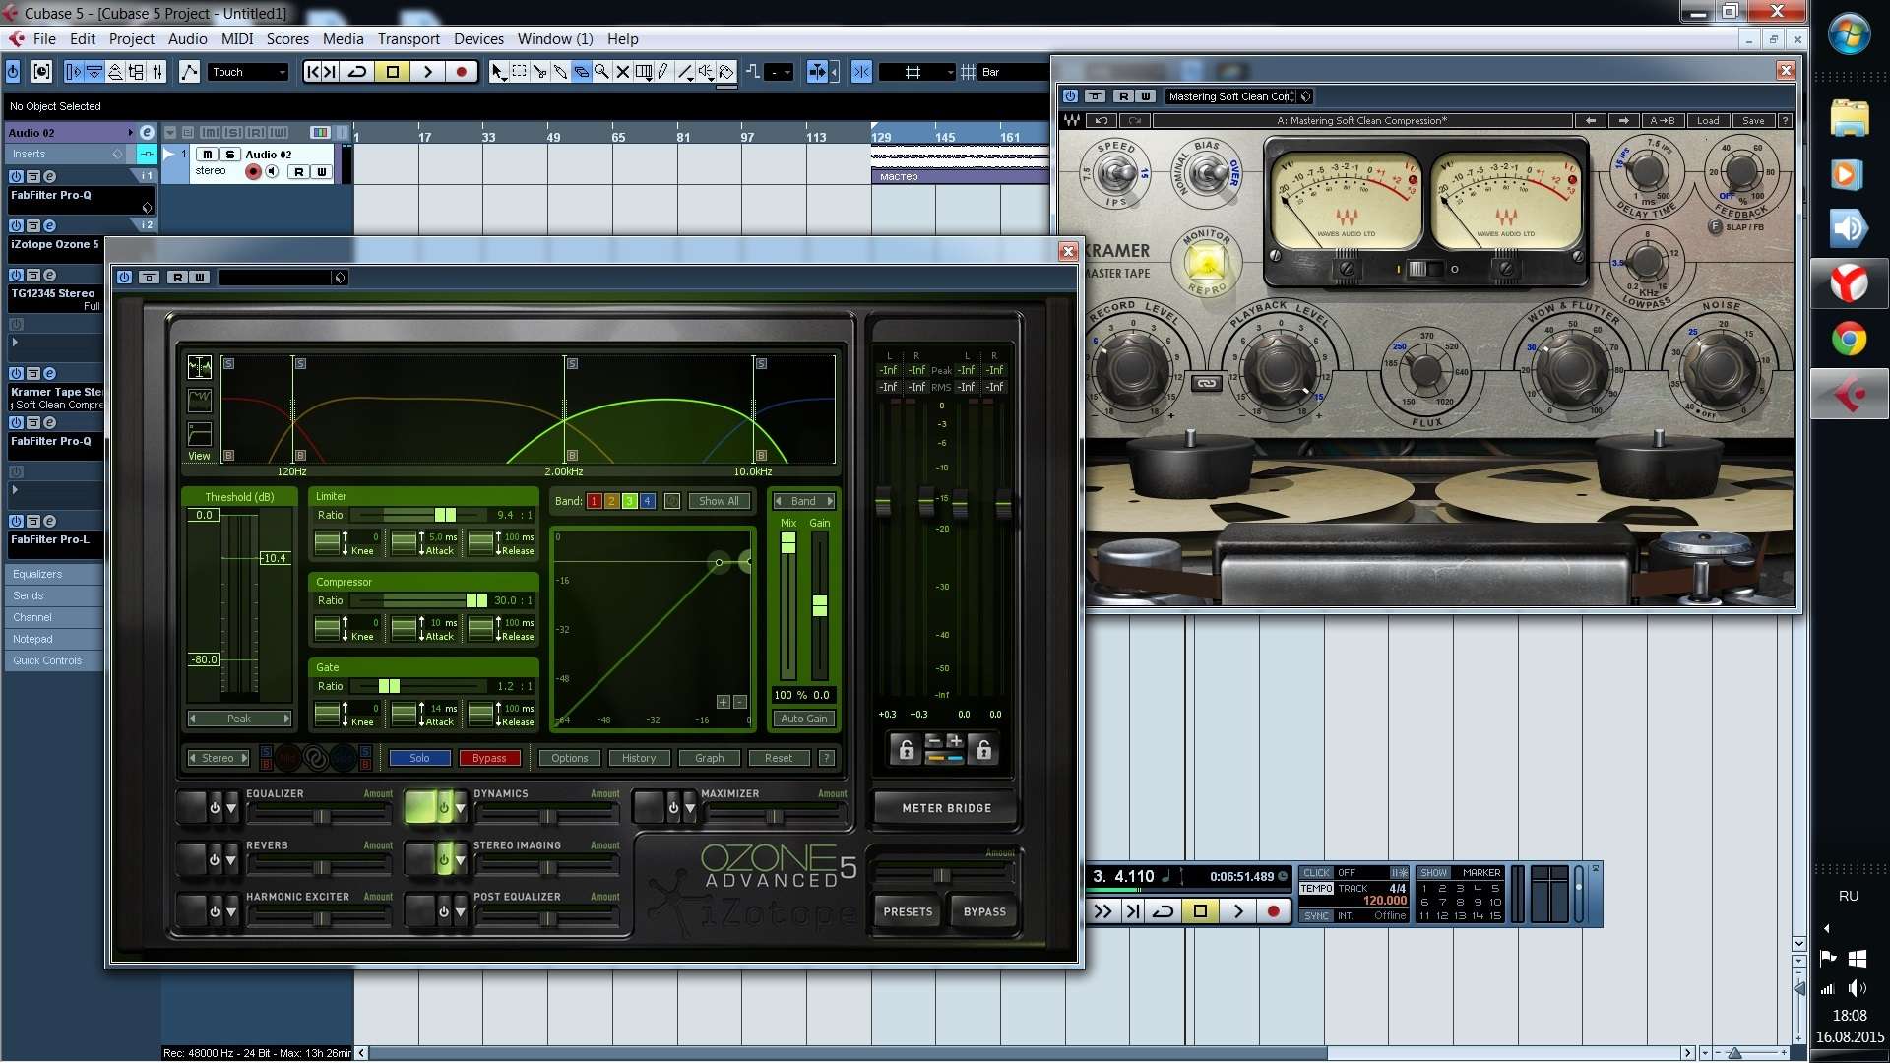
Task: Pick the Zoom magnifier tool
Action: click(x=601, y=72)
